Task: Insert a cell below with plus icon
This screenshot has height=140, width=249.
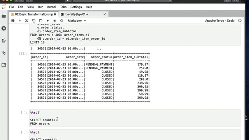Action: click(20, 21)
